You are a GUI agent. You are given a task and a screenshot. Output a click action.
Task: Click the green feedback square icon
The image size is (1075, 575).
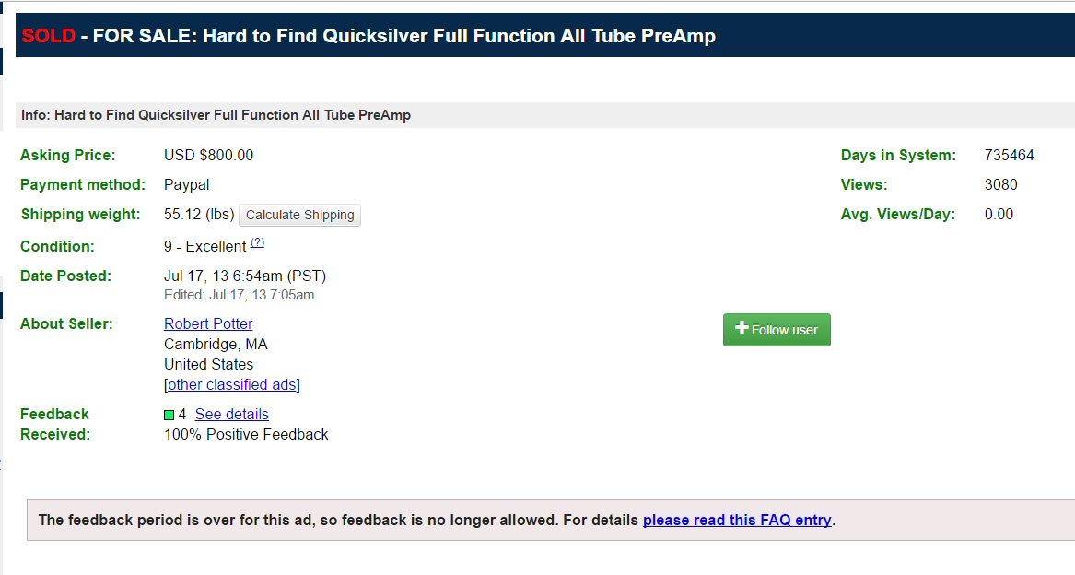click(169, 415)
